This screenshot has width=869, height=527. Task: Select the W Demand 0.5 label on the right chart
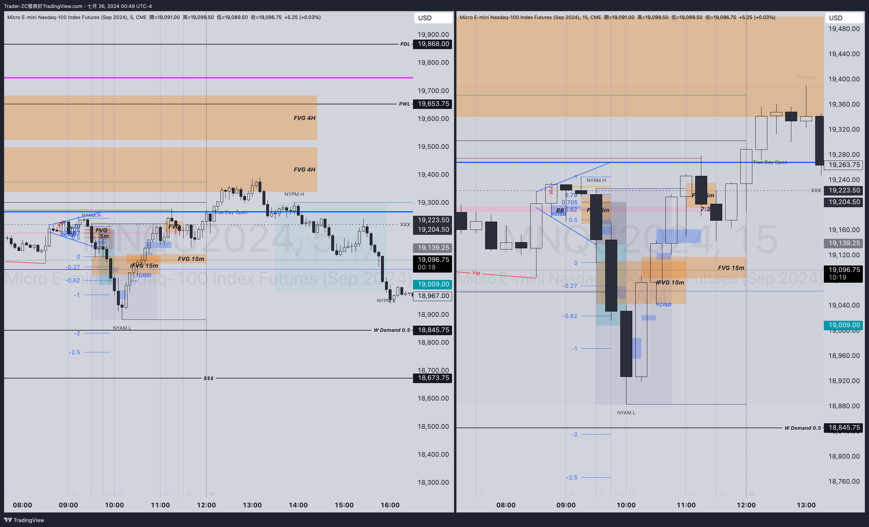802,428
